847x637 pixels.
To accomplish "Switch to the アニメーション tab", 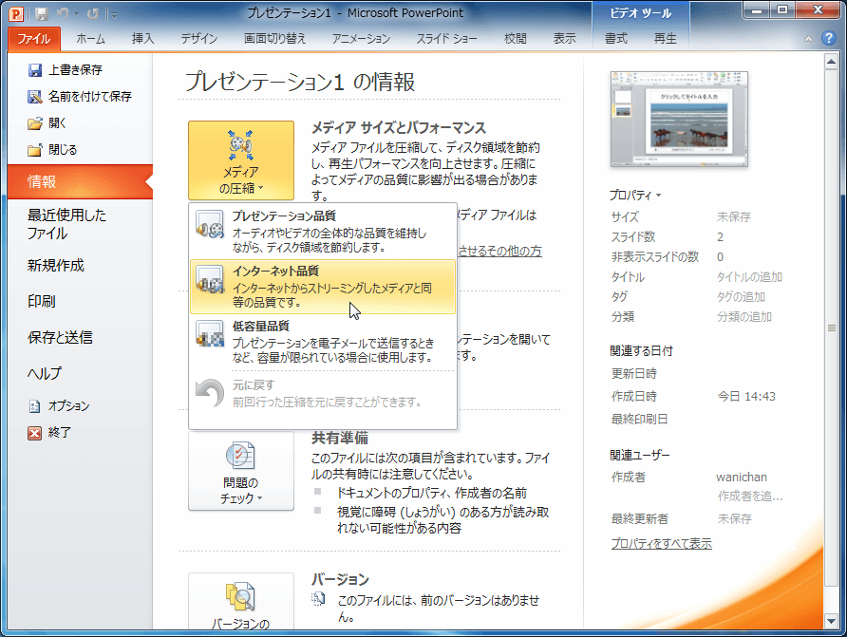I will [x=361, y=39].
